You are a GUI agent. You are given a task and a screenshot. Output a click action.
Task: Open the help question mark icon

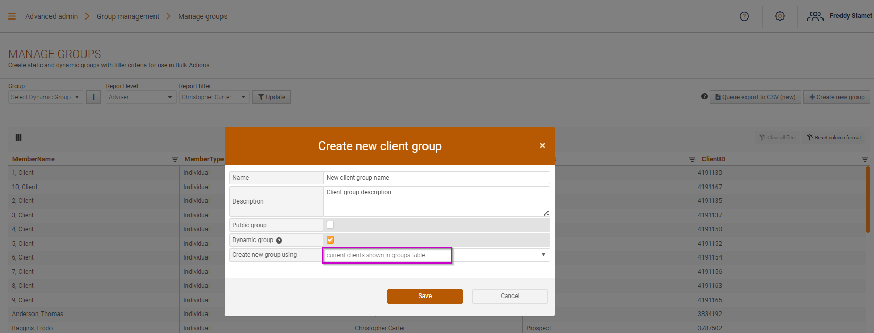coord(744,16)
